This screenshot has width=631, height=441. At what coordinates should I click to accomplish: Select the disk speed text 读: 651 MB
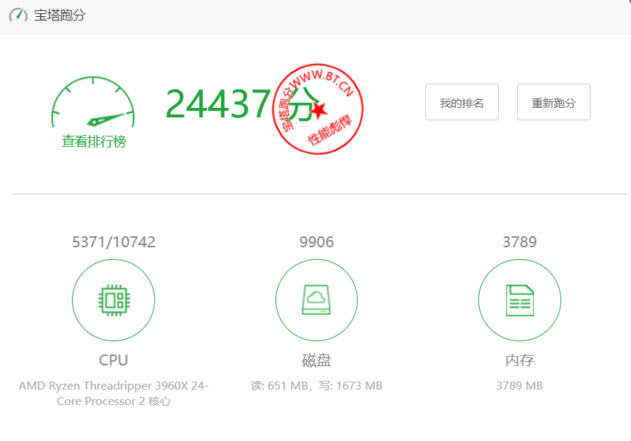click(279, 386)
